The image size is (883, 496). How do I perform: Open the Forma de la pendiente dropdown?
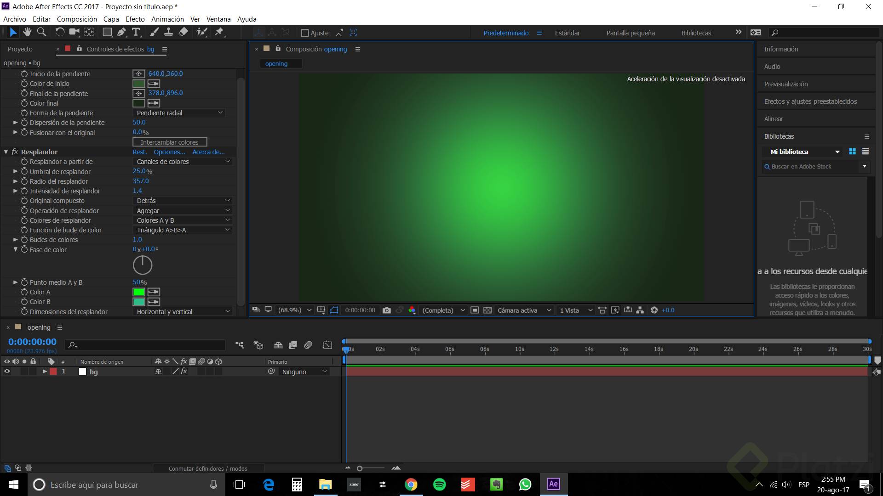point(179,113)
